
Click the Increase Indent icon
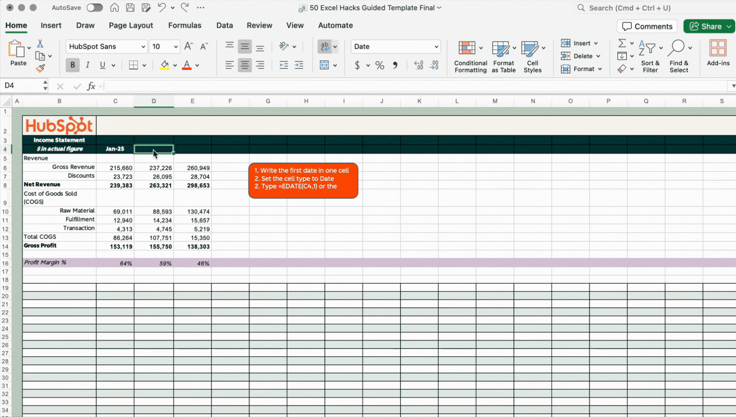[x=299, y=65]
